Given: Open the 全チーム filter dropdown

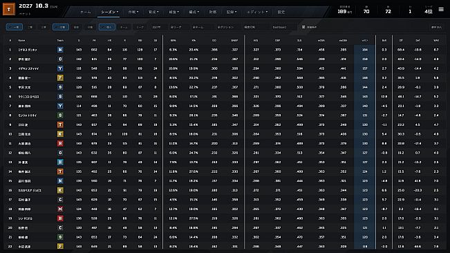Looking at the screenshot, I should (x=201, y=27).
